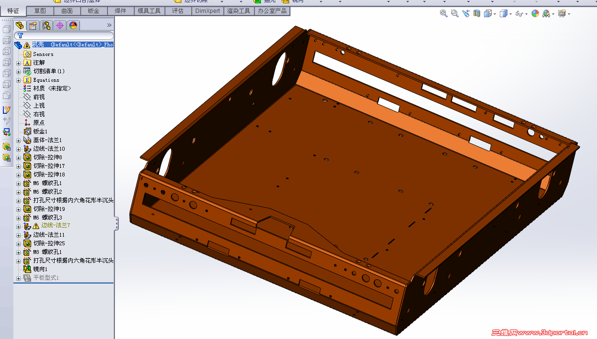The width and height of the screenshot is (597, 339).
Task: Click the 材质 material icon
Action: (x=27, y=88)
